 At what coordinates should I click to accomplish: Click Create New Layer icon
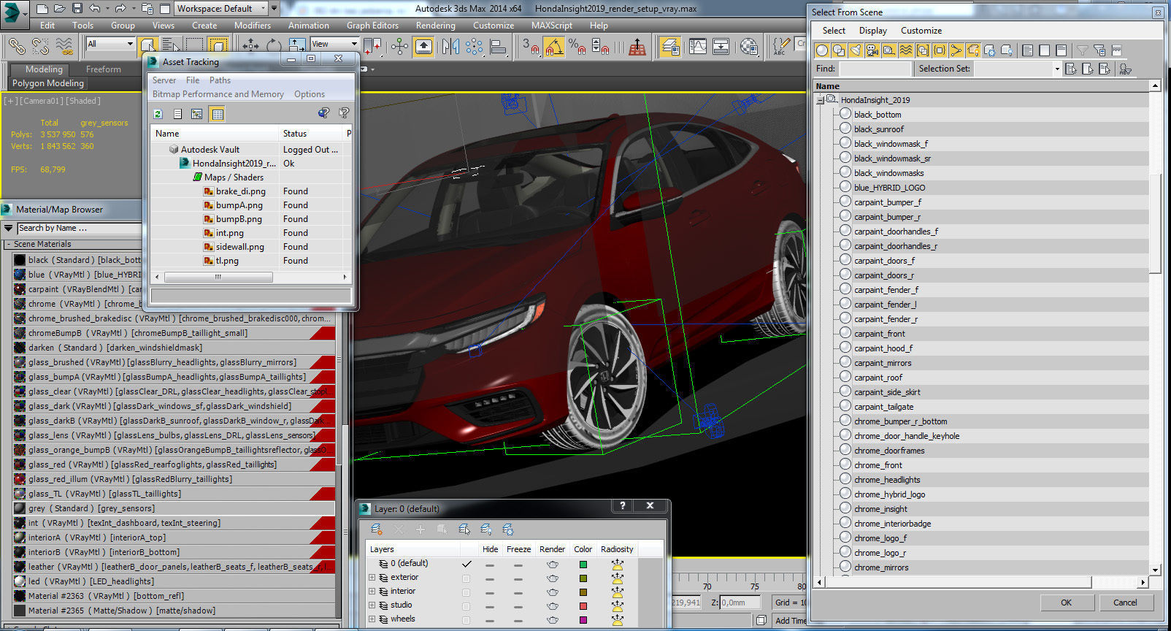click(x=377, y=529)
